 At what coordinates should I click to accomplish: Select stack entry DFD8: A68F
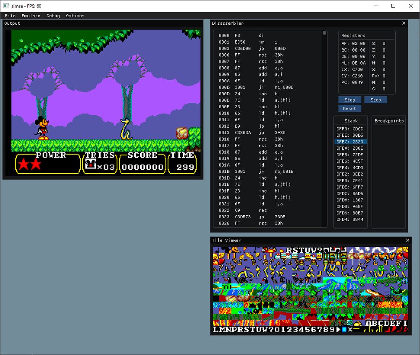pyautogui.click(x=350, y=206)
